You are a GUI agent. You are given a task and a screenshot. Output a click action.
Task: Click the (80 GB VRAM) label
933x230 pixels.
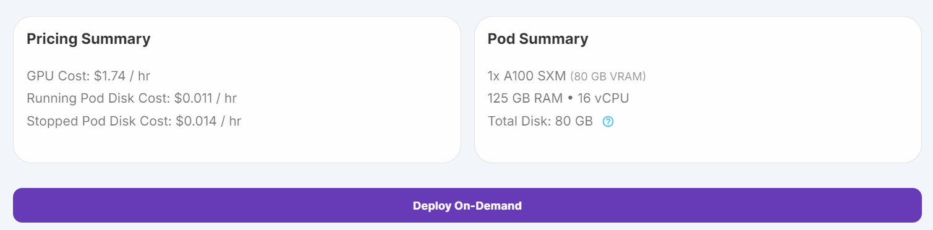click(x=608, y=77)
